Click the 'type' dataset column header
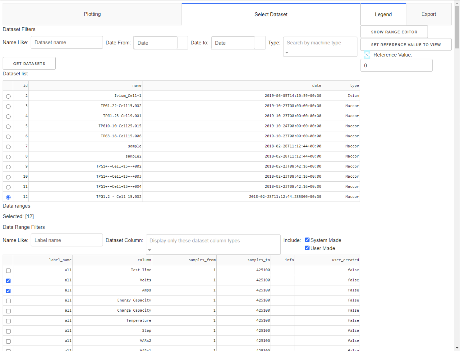The height and width of the screenshot is (351, 460). (341, 86)
